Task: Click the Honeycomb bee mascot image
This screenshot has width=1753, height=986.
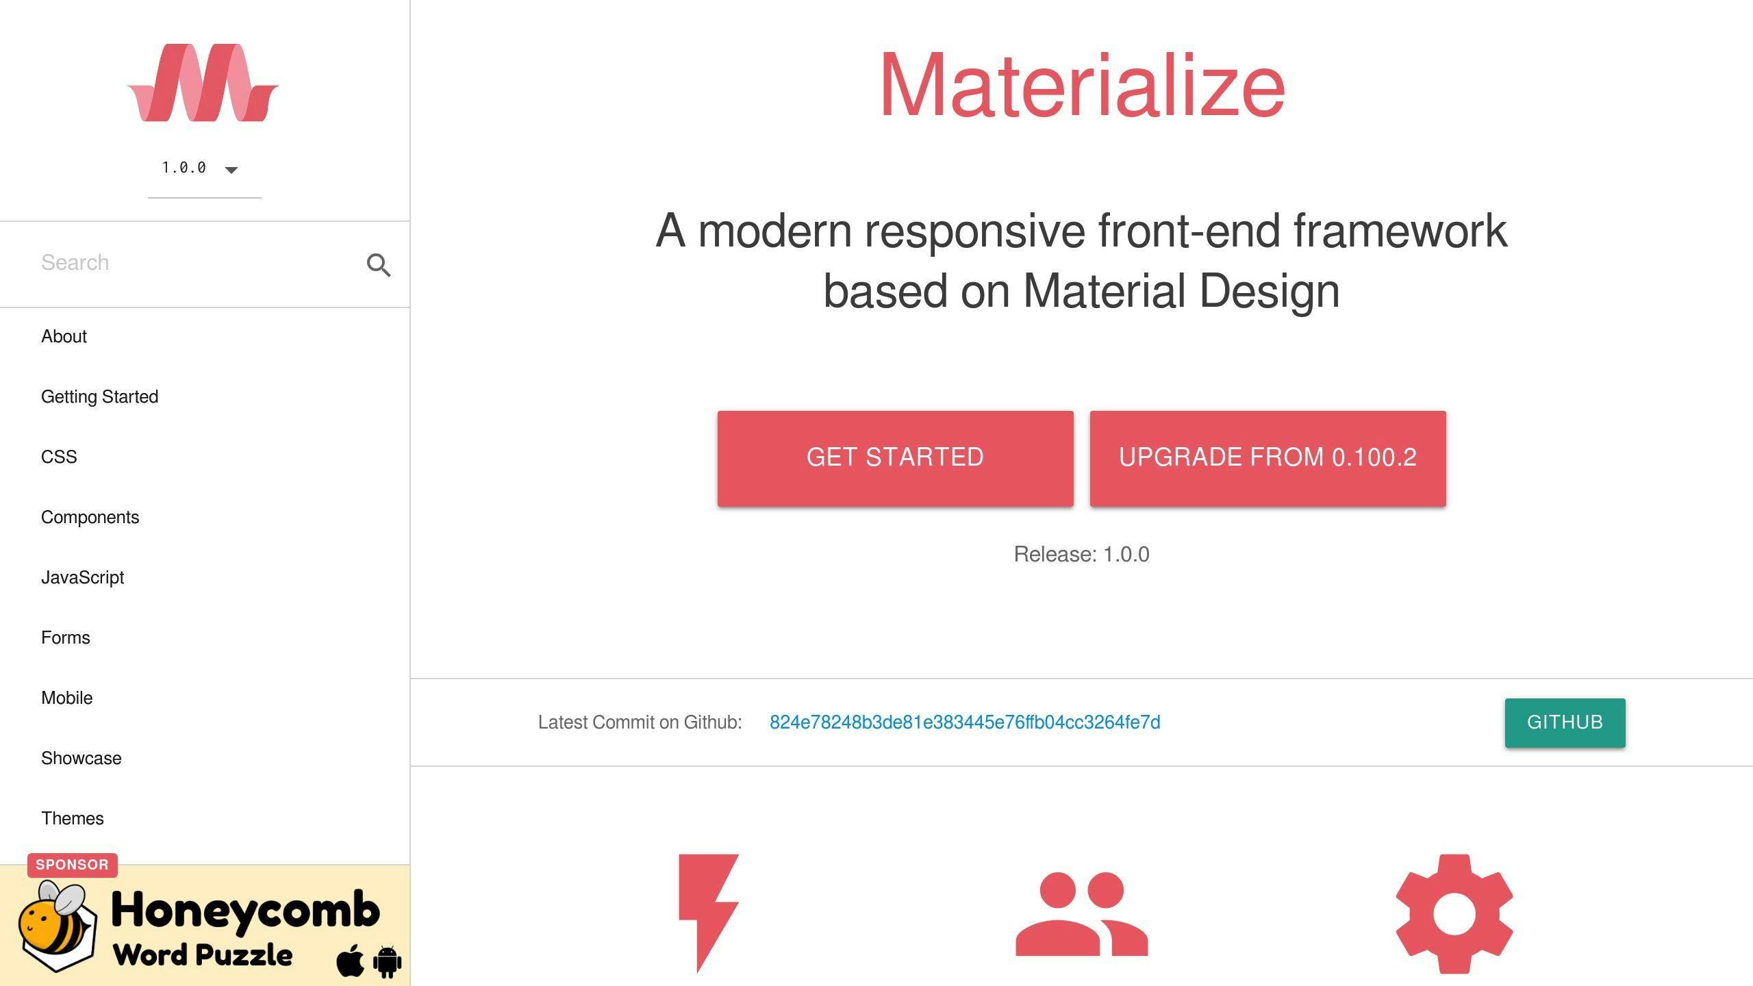Action: [57, 928]
